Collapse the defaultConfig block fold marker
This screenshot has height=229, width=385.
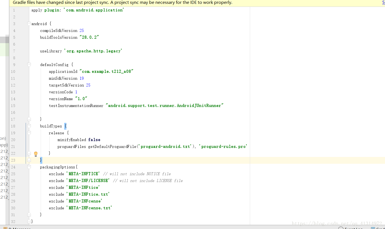tap(29, 65)
